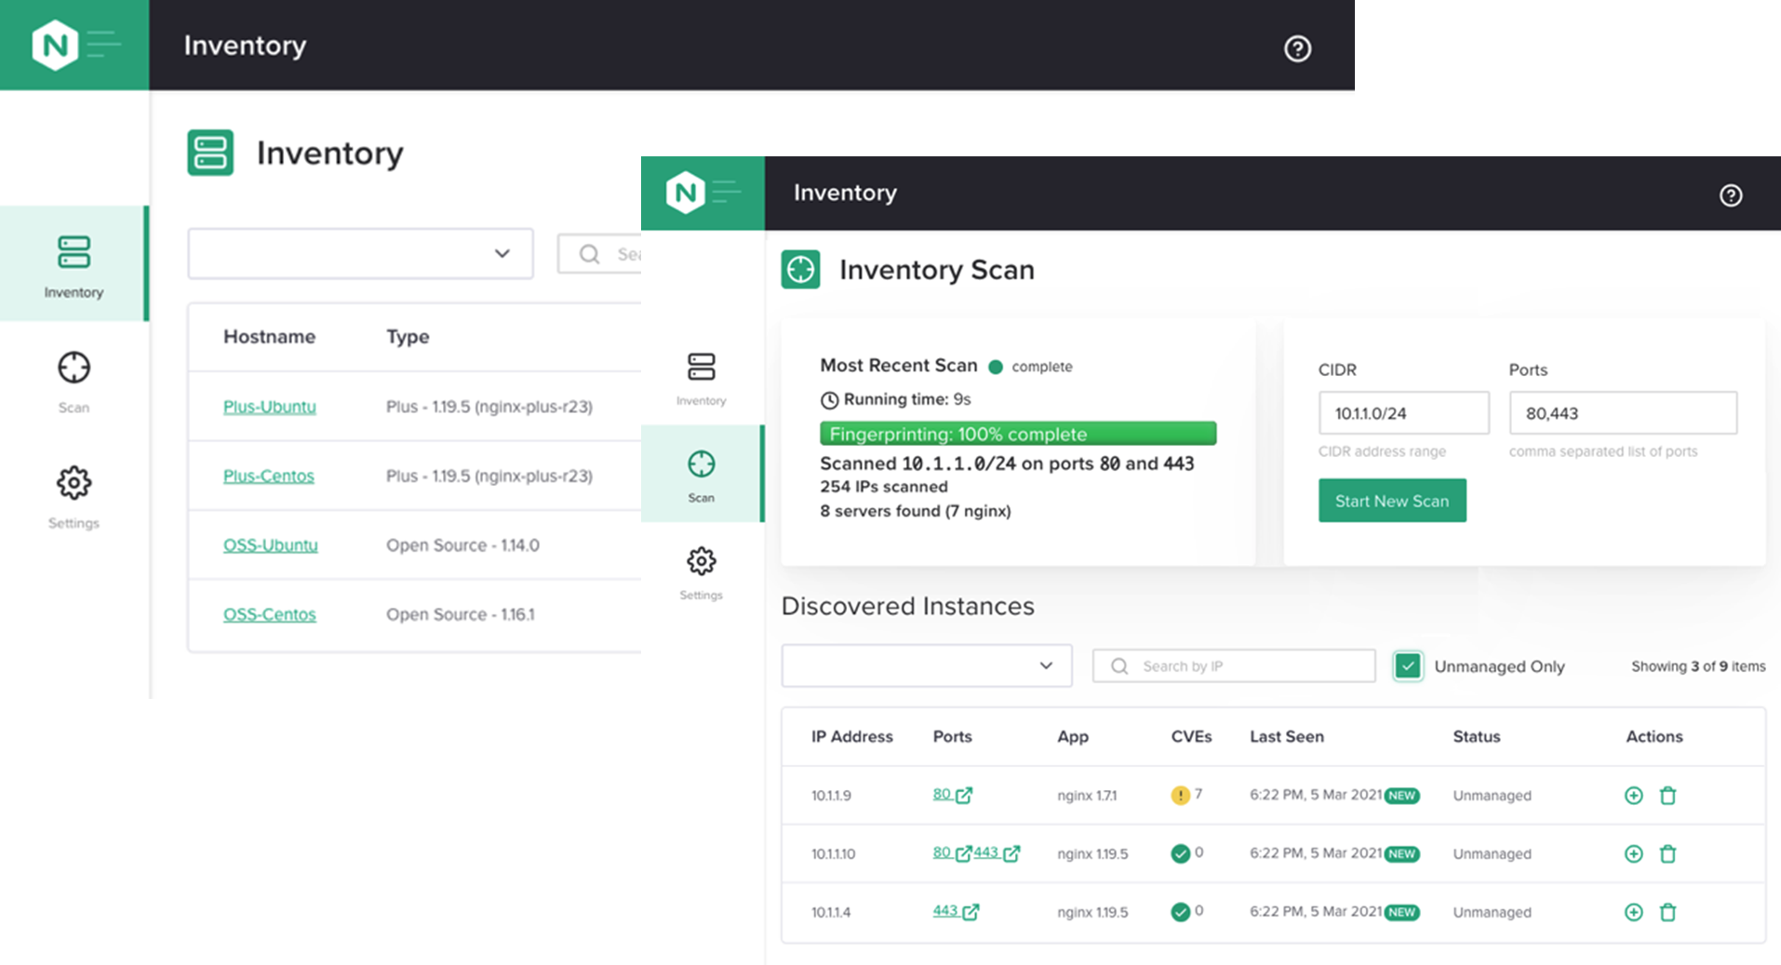
Task: Click the NEW badge on the 10.1.1.10 row
Action: pyautogui.click(x=1401, y=854)
